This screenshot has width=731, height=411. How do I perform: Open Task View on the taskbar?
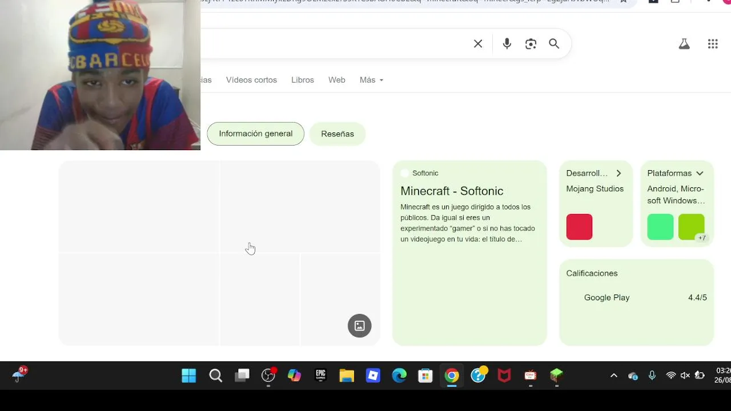click(x=242, y=376)
